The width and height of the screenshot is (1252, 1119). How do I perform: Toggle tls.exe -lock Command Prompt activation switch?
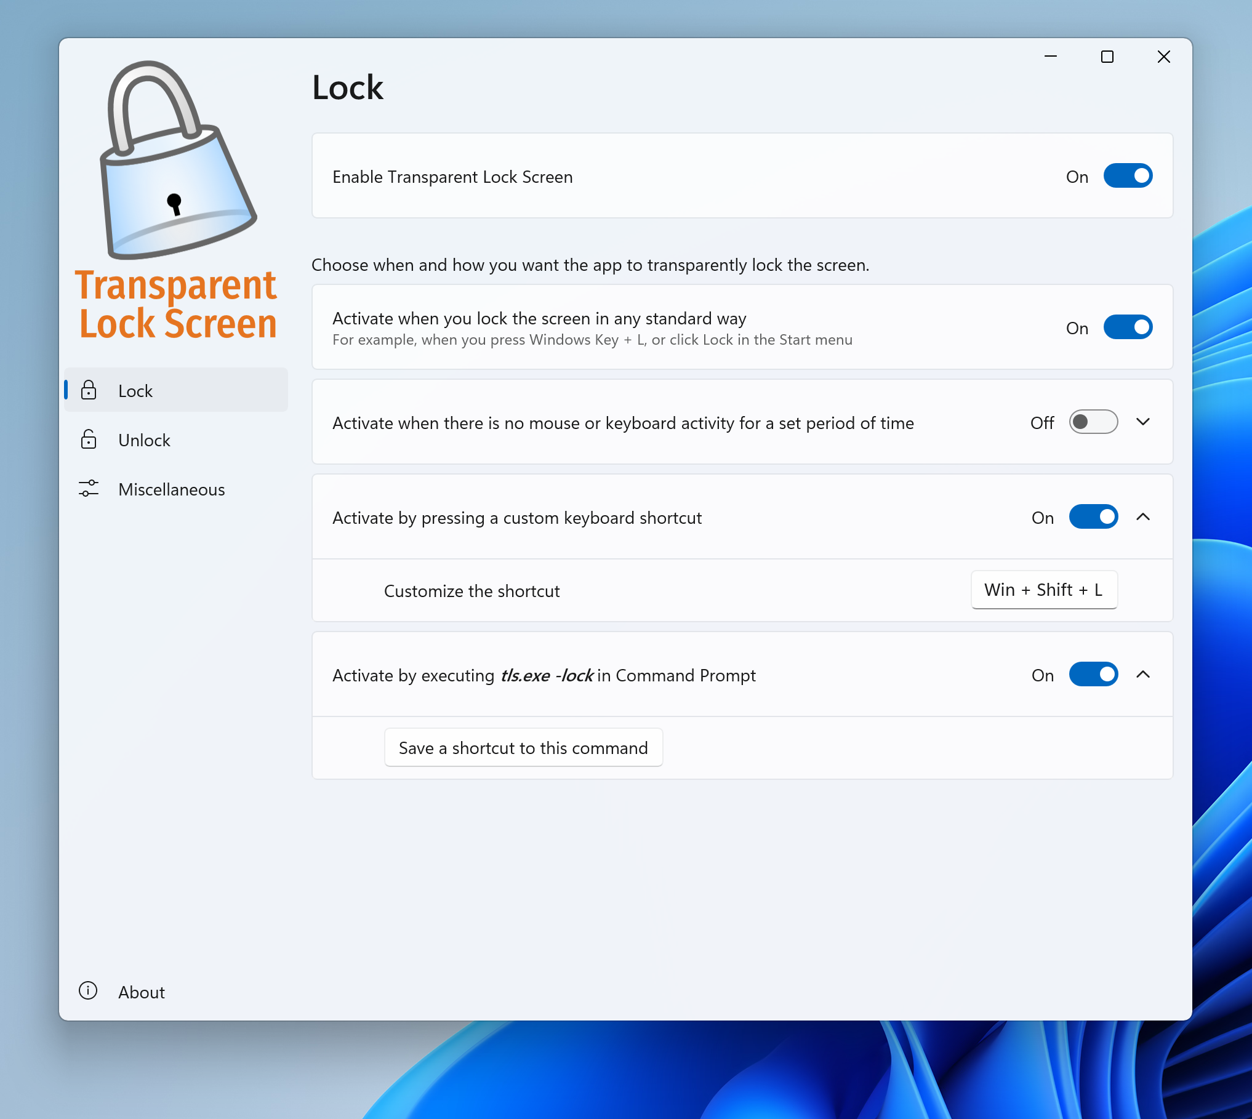coord(1093,675)
